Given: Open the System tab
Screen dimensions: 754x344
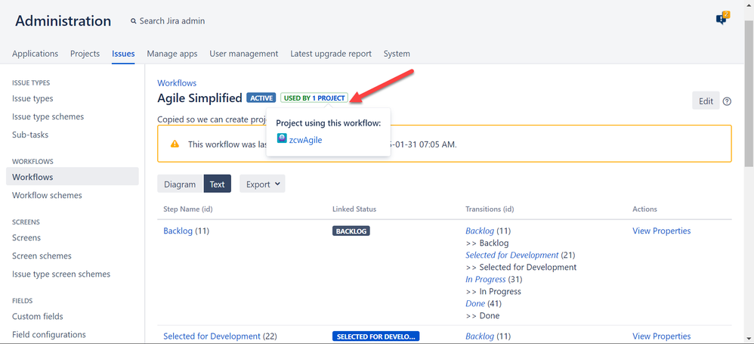Looking at the screenshot, I should pos(397,54).
